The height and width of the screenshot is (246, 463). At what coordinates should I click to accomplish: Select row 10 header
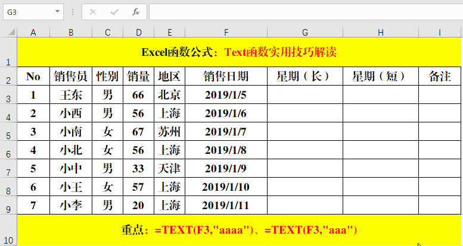[x=8, y=230]
